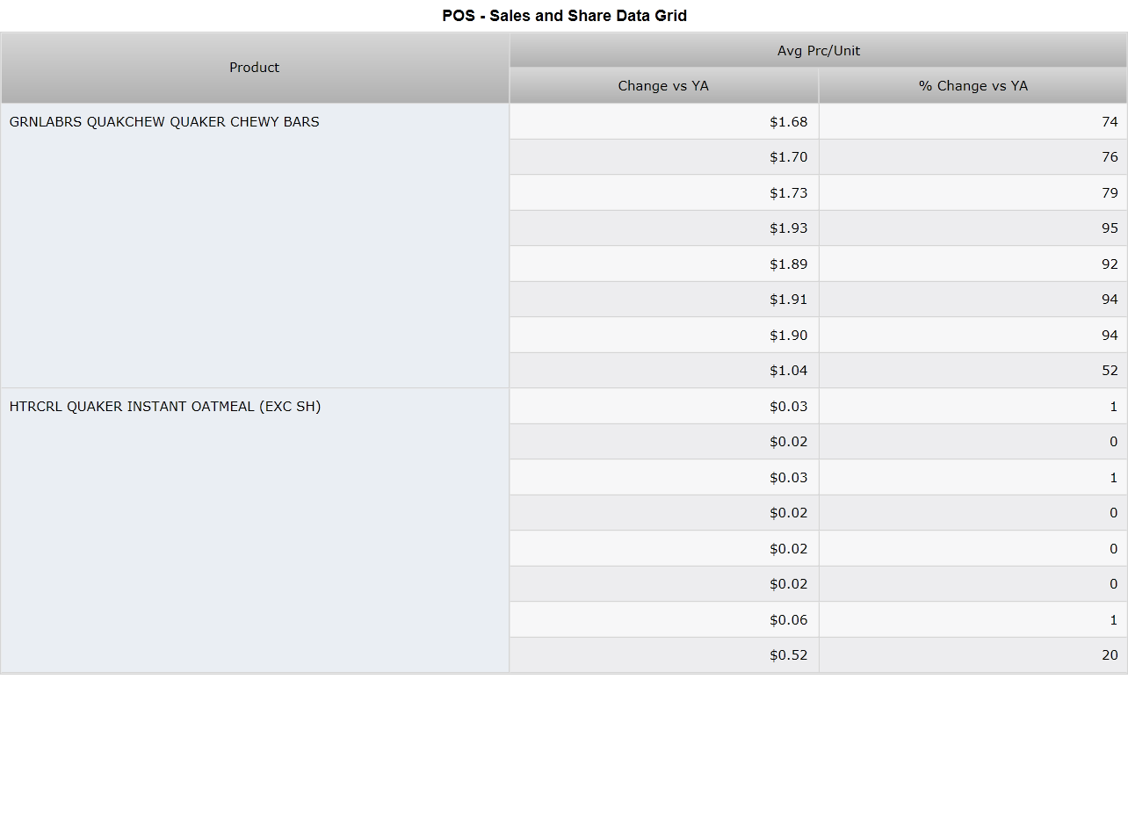This screenshot has width=1128, height=831.
Task: Click the 94 value in the $1.91 row
Action: click(1110, 300)
